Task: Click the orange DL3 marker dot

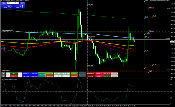Action: [x=144, y=52]
